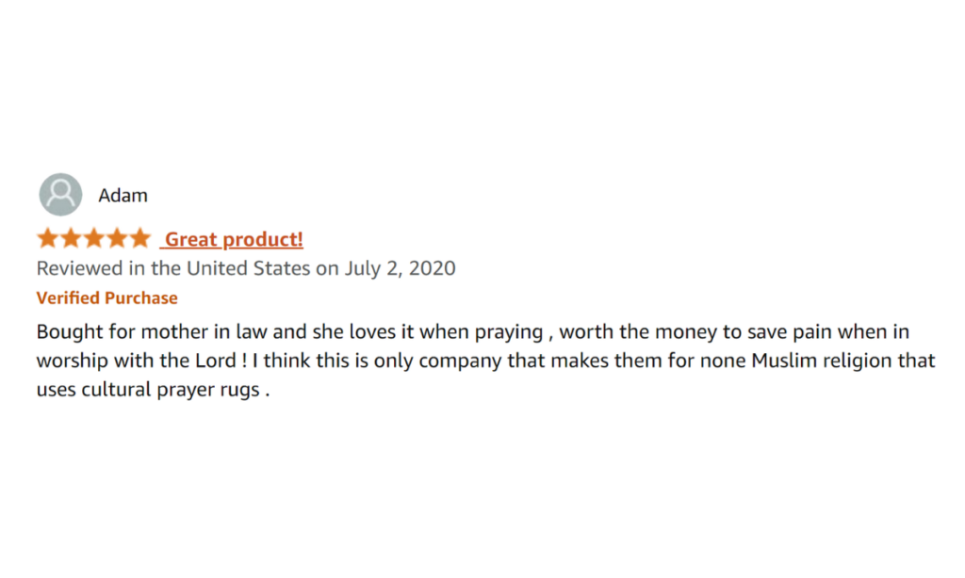This screenshot has width=965, height=578.
Task: Click the "Verified Purchase" label
Action: click(x=106, y=298)
